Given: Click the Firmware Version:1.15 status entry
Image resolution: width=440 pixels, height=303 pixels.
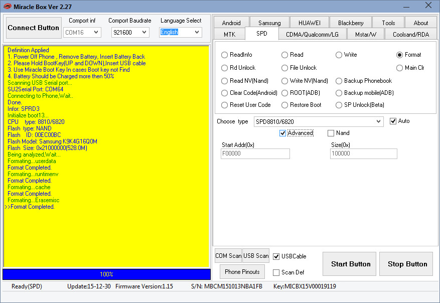Looking at the screenshot, I should [x=144, y=286].
